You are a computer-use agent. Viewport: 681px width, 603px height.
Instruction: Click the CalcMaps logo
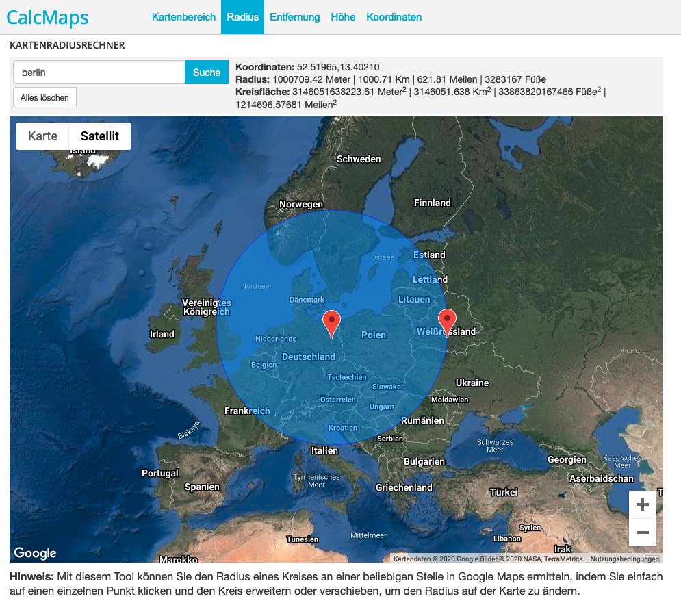pos(47,17)
